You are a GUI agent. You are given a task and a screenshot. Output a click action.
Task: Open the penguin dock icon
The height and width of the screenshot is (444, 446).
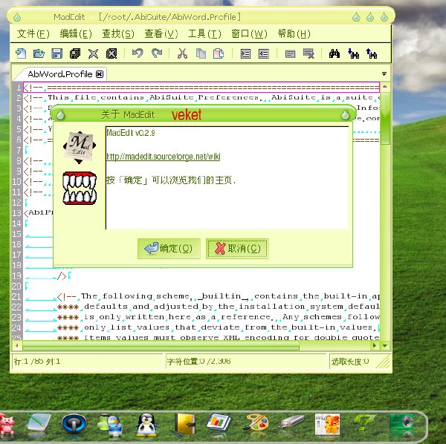(146, 425)
